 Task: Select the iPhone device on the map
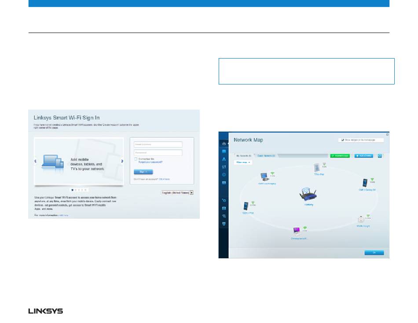click(x=246, y=206)
